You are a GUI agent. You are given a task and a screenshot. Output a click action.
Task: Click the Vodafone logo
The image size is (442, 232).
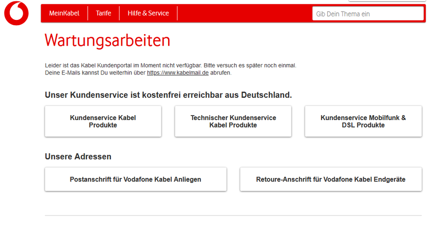[16, 13]
